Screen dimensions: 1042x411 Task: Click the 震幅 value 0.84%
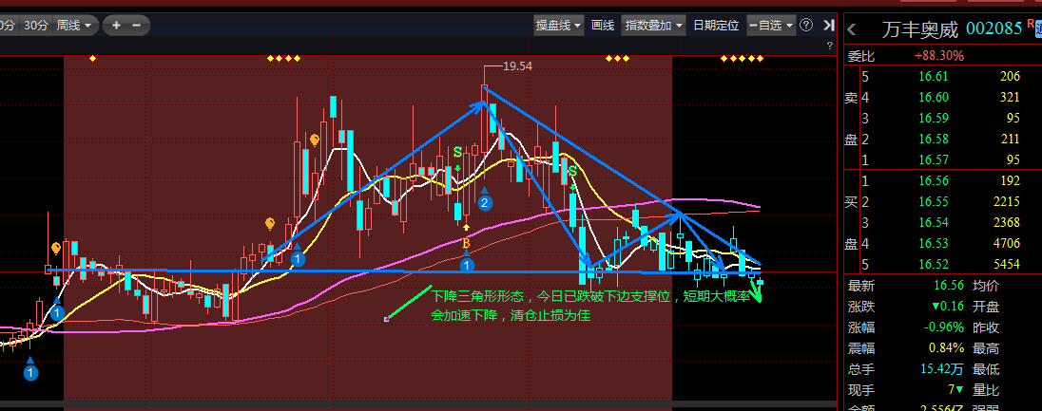pyautogui.click(x=946, y=348)
